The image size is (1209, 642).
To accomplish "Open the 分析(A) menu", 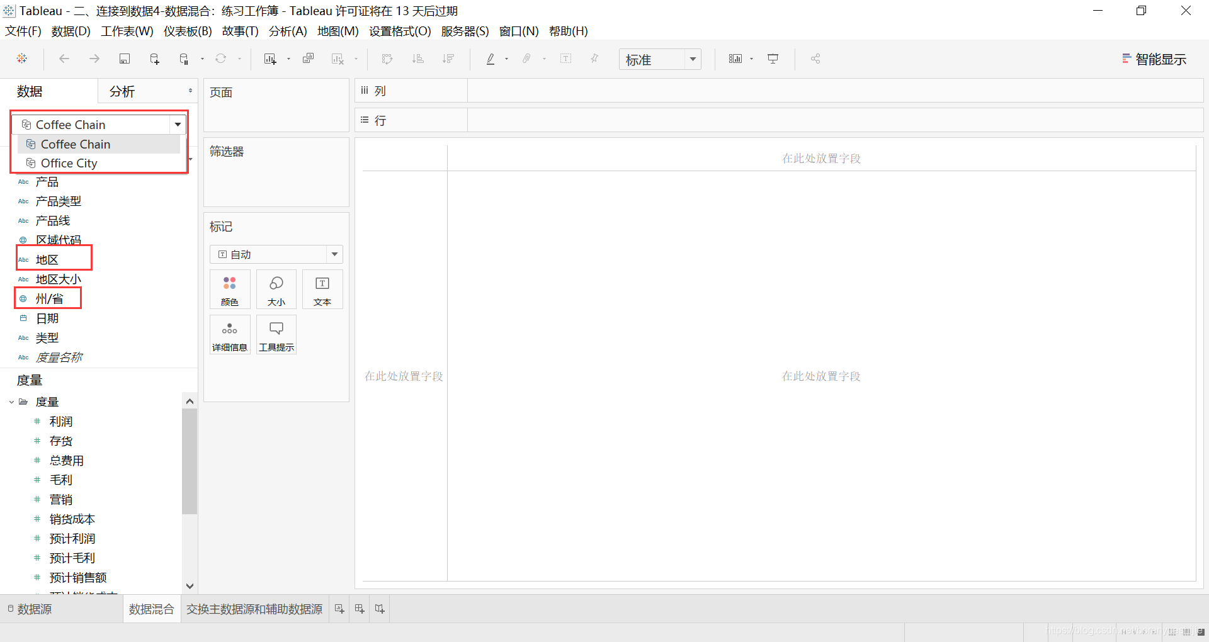I will click(288, 31).
